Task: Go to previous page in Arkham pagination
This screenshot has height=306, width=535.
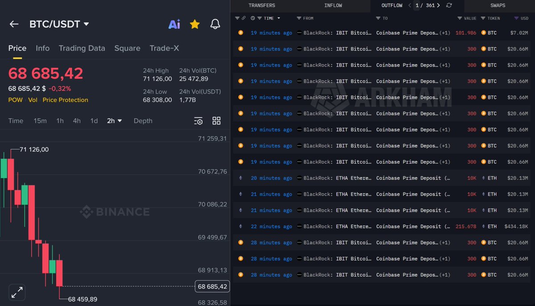Action: (x=410, y=5)
